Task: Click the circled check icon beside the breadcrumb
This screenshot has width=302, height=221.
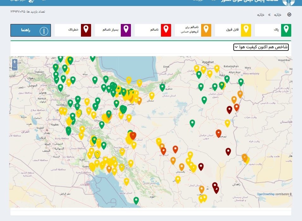Action: tap(289, 15)
